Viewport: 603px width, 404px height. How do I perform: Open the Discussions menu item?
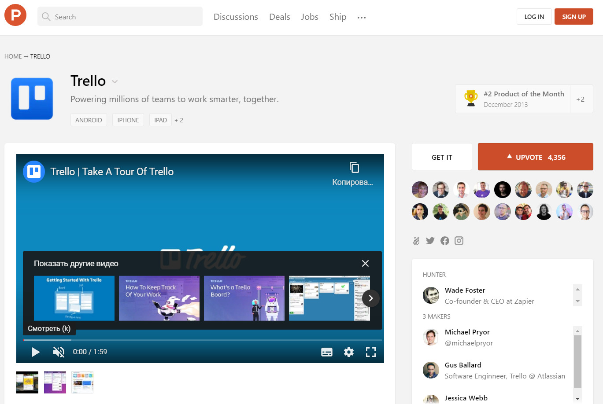coord(236,17)
